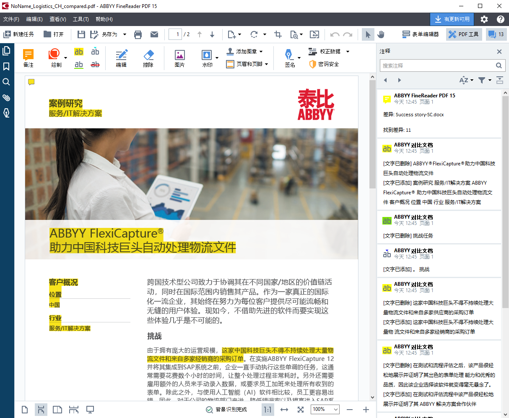The image size is (509, 418).
Task: Open 密码安全 password security
Action: coord(324,64)
